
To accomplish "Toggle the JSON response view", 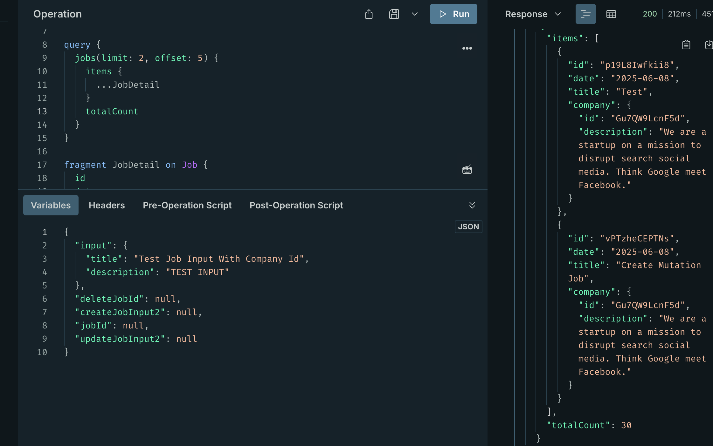I will pos(585,14).
